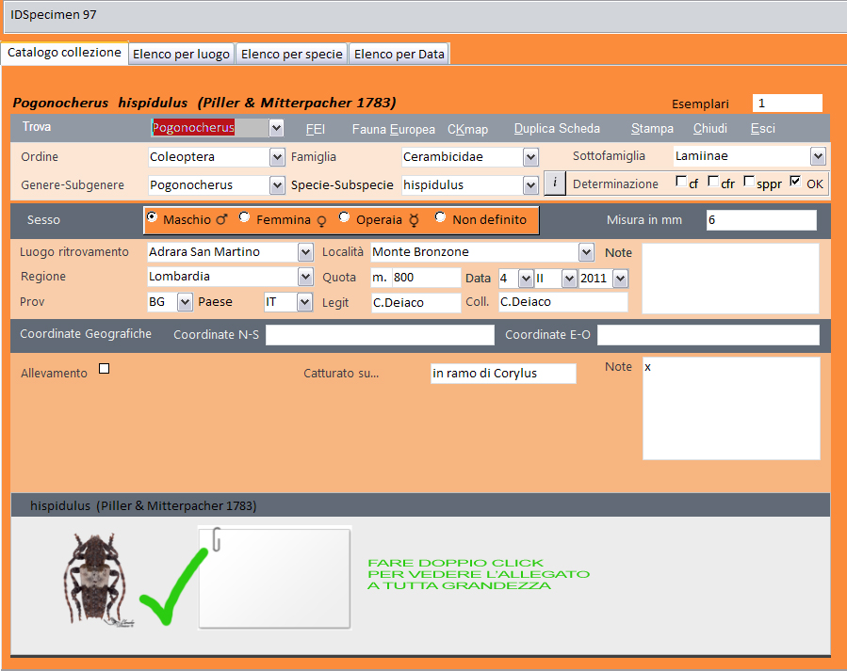Click the italic 'i' info button
The width and height of the screenshot is (847, 671).
point(555,184)
